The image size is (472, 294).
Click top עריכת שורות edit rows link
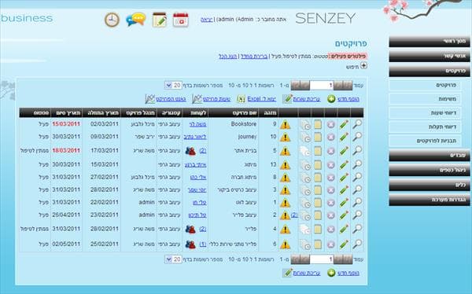coord(307,99)
